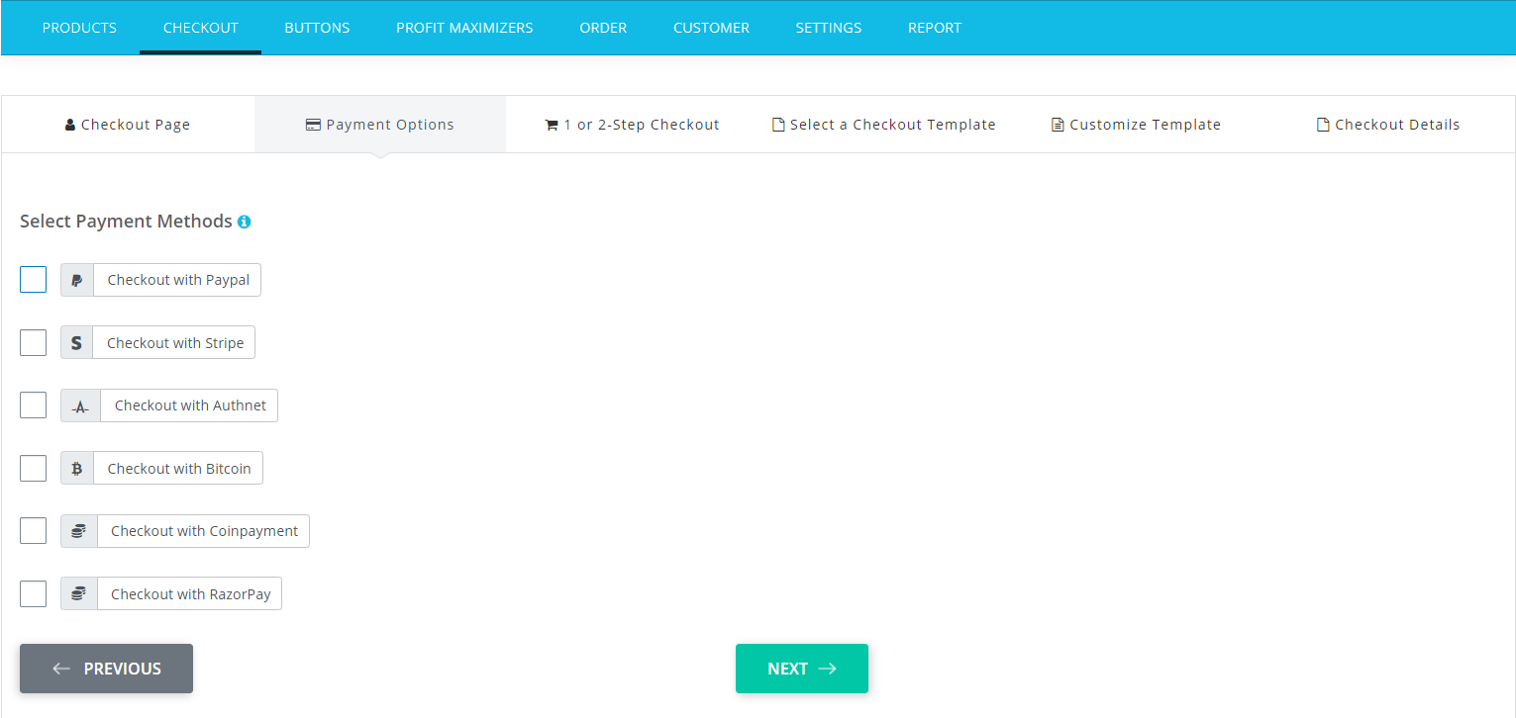Go back with the Previous button
Screen dimensions: 1516x718
(x=106, y=669)
